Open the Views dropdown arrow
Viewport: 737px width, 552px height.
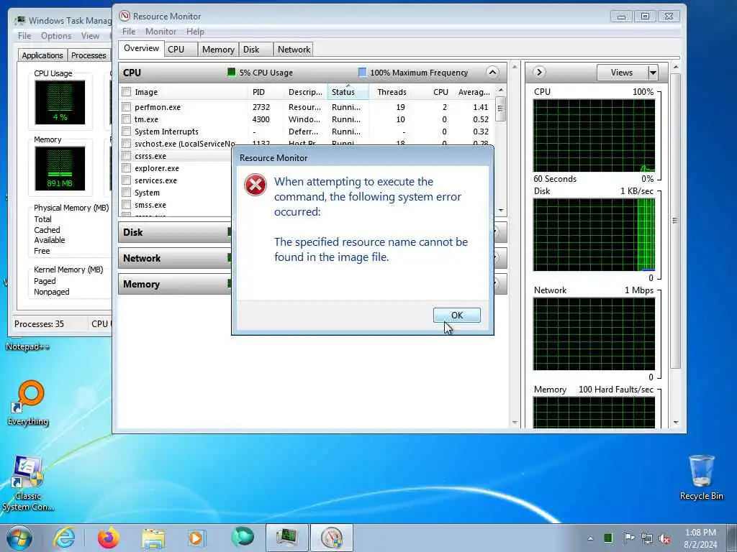click(x=652, y=73)
